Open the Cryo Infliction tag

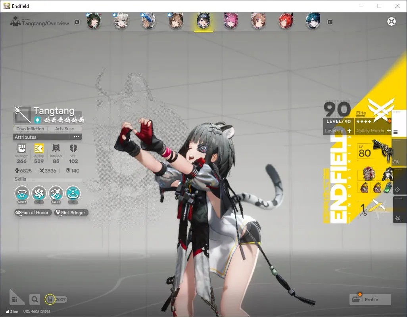click(x=30, y=129)
